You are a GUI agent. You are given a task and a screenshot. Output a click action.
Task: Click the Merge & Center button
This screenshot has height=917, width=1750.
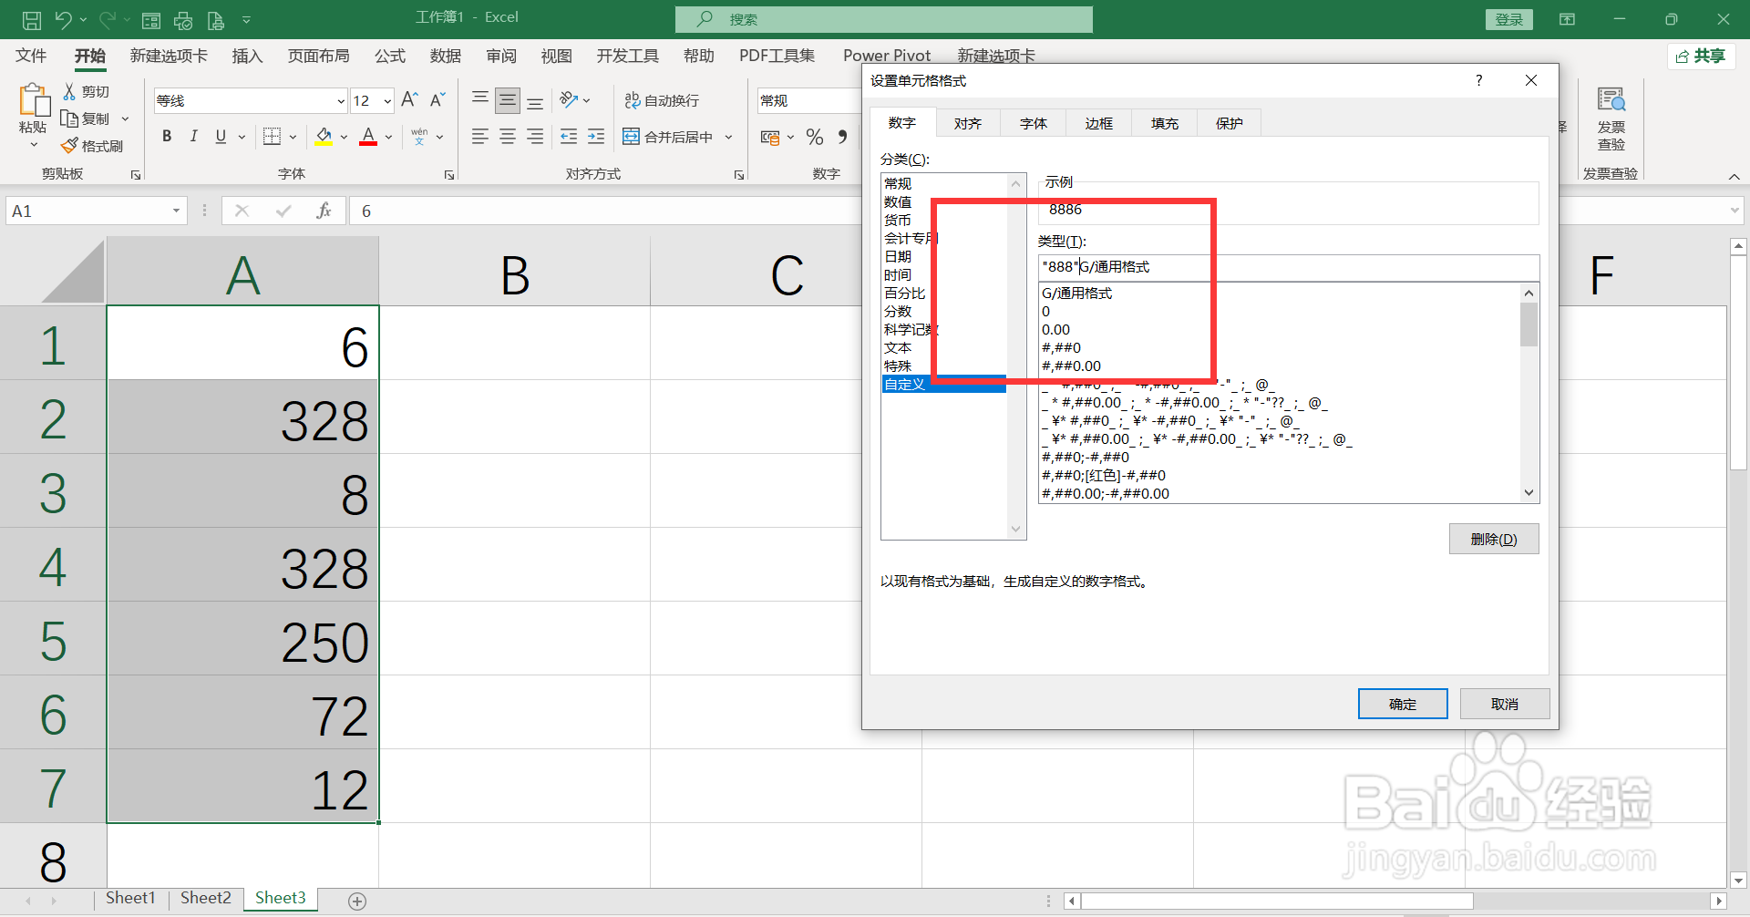pyautogui.click(x=668, y=137)
